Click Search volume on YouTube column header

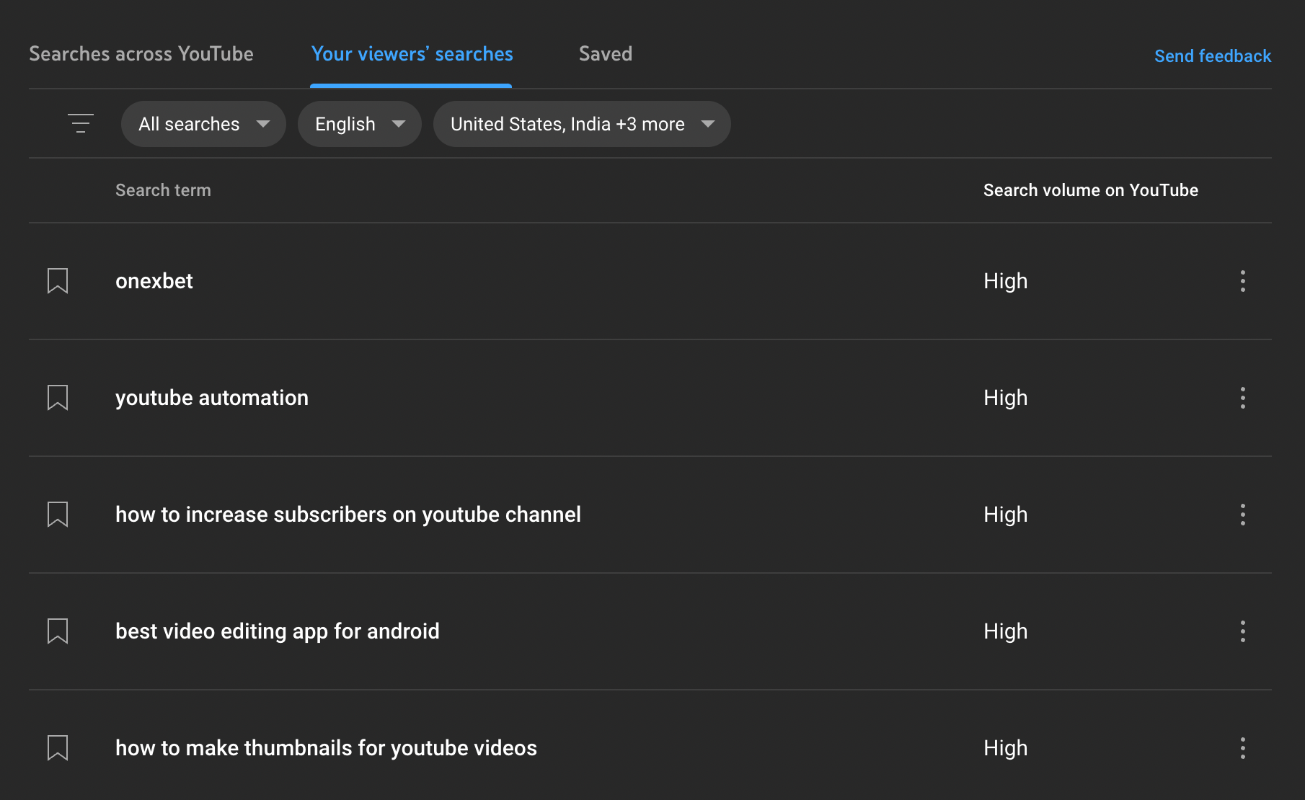click(1091, 190)
